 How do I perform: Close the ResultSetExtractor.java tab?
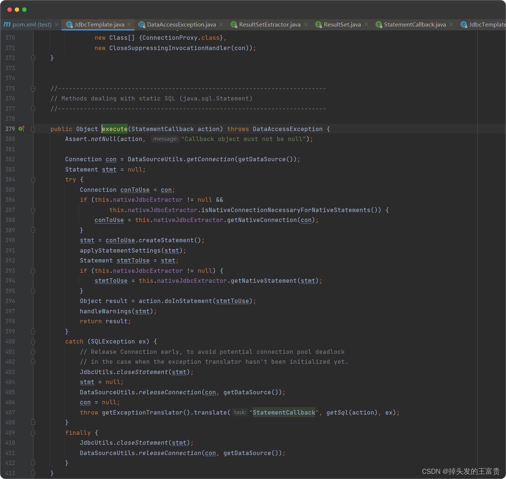[x=306, y=24]
